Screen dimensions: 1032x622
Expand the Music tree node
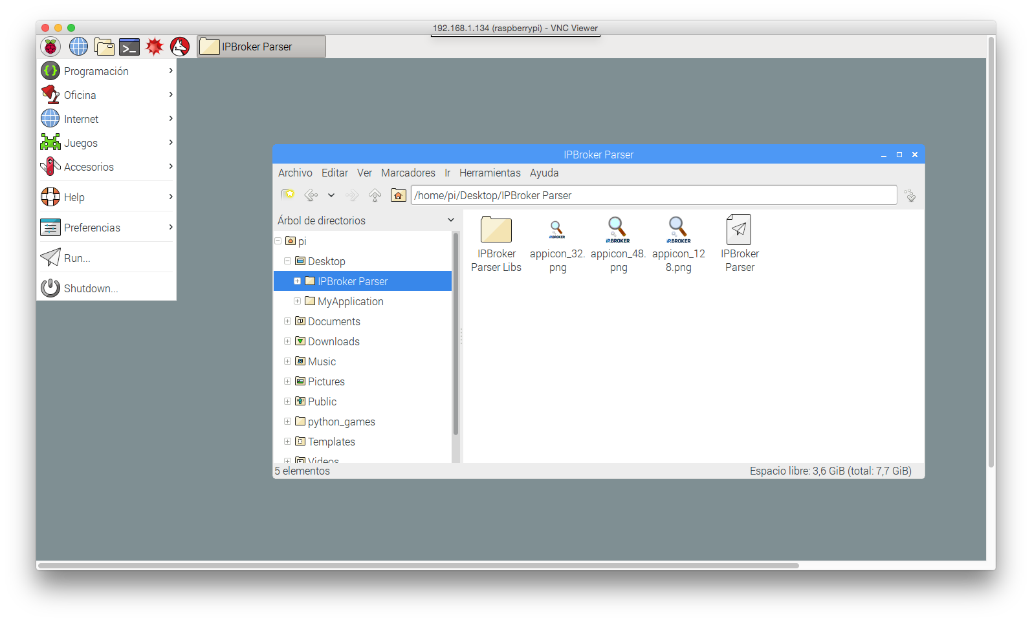288,361
